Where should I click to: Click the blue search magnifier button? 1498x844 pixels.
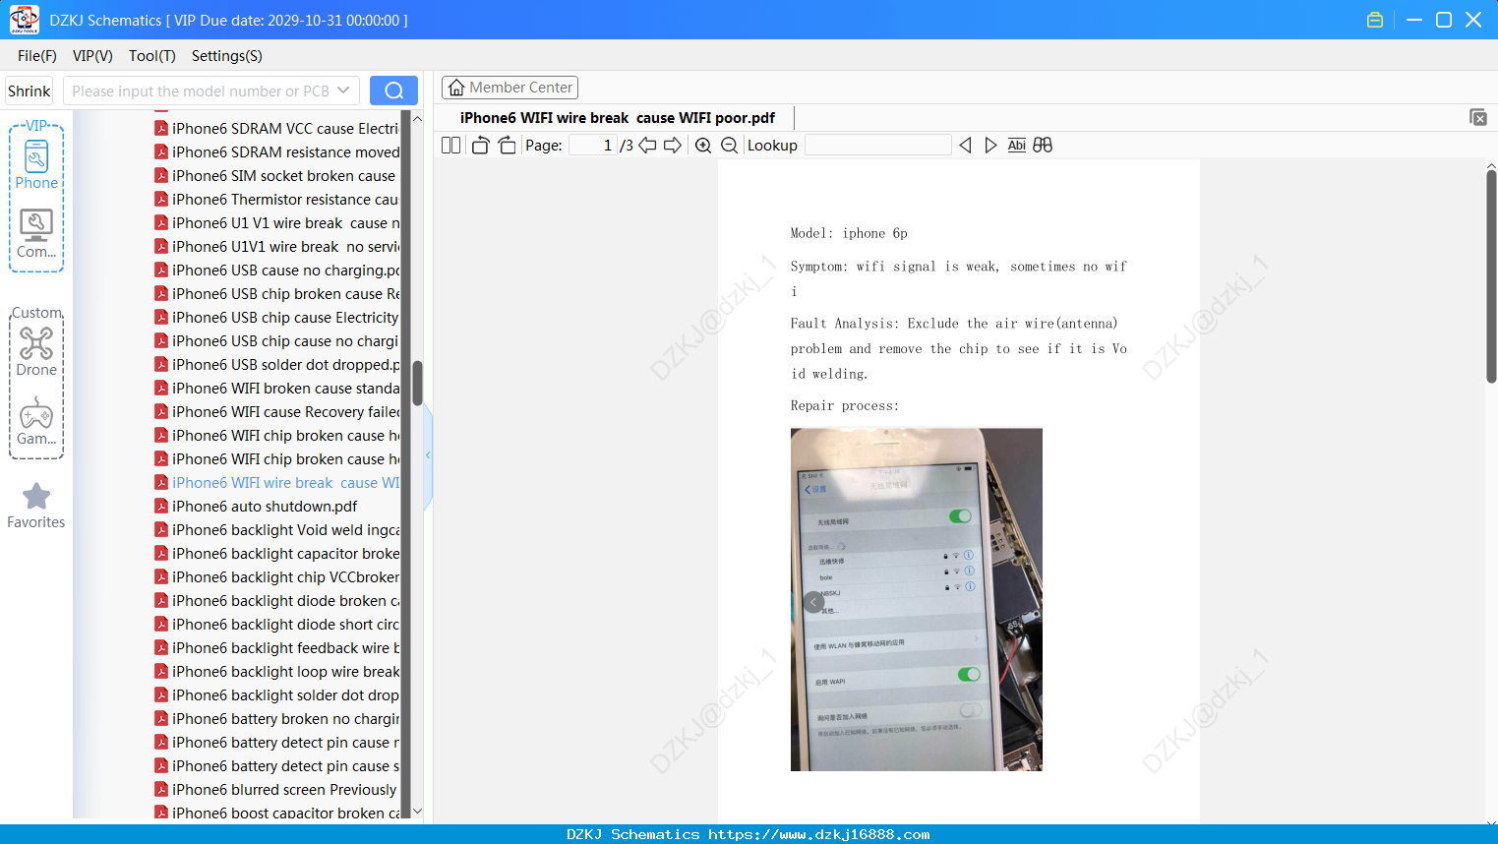pyautogui.click(x=393, y=90)
